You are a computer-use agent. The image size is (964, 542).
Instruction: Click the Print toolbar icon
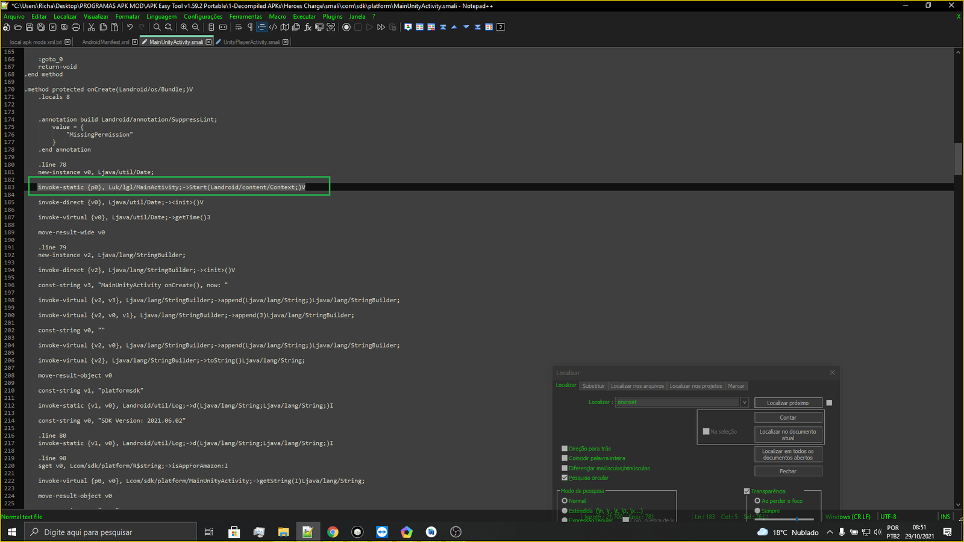tap(76, 27)
